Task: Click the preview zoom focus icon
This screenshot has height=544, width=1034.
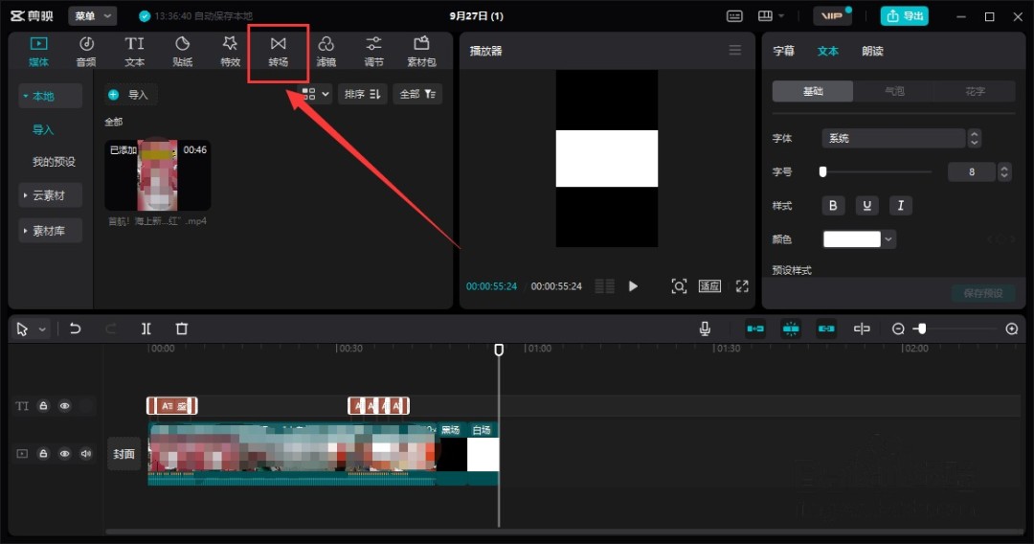Action: click(x=679, y=286)
